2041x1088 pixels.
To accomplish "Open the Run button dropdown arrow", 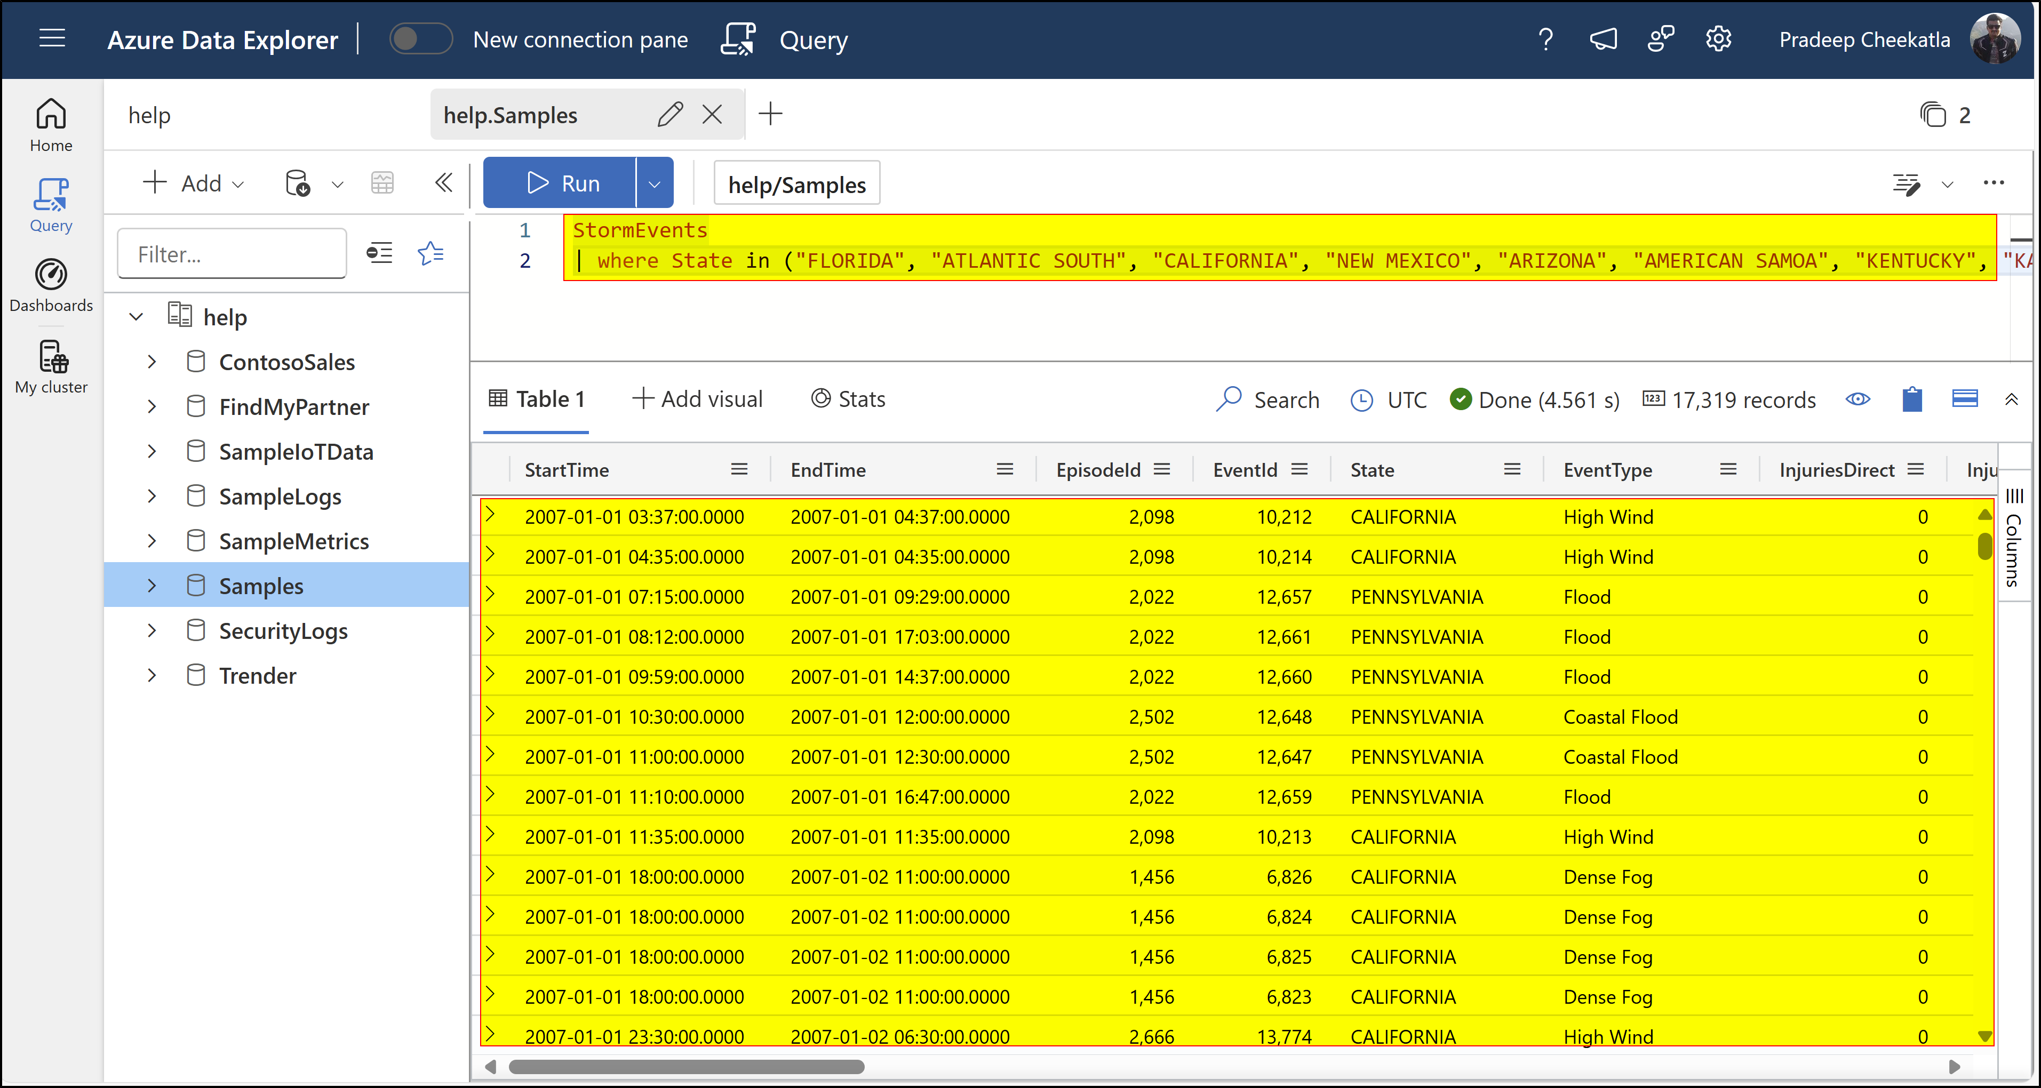I will (x=655, y=183).
